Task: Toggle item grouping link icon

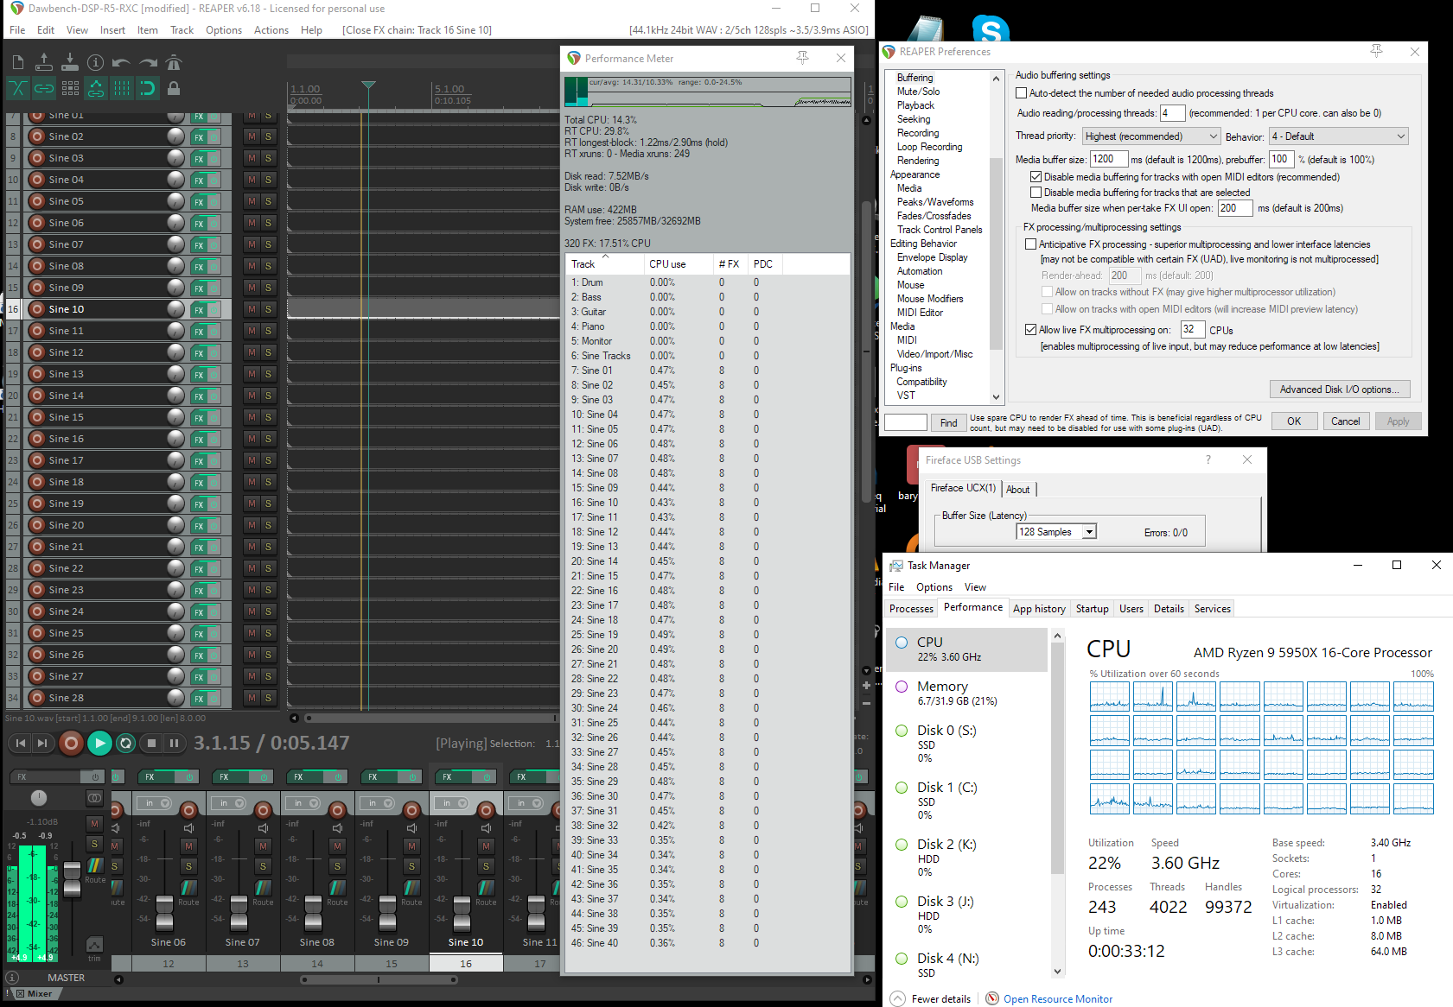Action: point(44,88)
